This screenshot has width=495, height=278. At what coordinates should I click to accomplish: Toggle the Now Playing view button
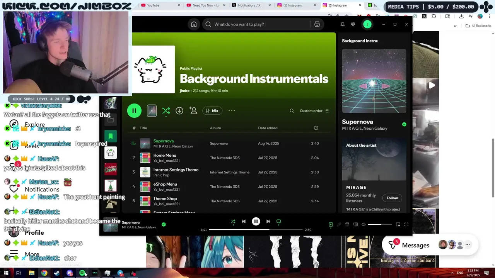coord(331,224)
